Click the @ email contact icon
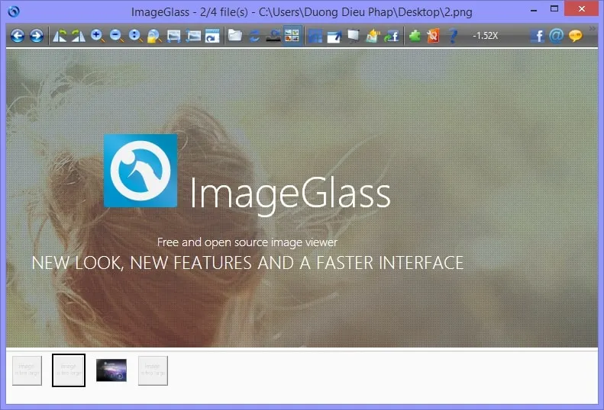The height and width of the screenshot is (410, 604). (556, 36)
